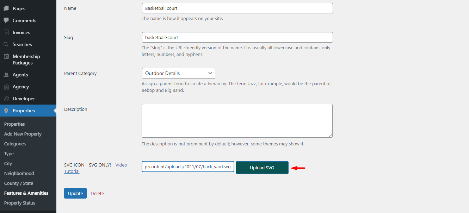This screenshot has height=213, width=469.
Task: Click the Update button
Action: point(75,193)
